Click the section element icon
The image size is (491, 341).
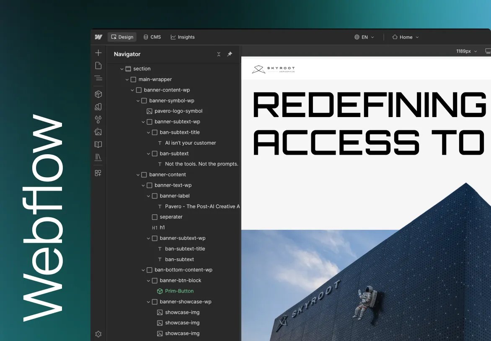(x=128, y=69)
